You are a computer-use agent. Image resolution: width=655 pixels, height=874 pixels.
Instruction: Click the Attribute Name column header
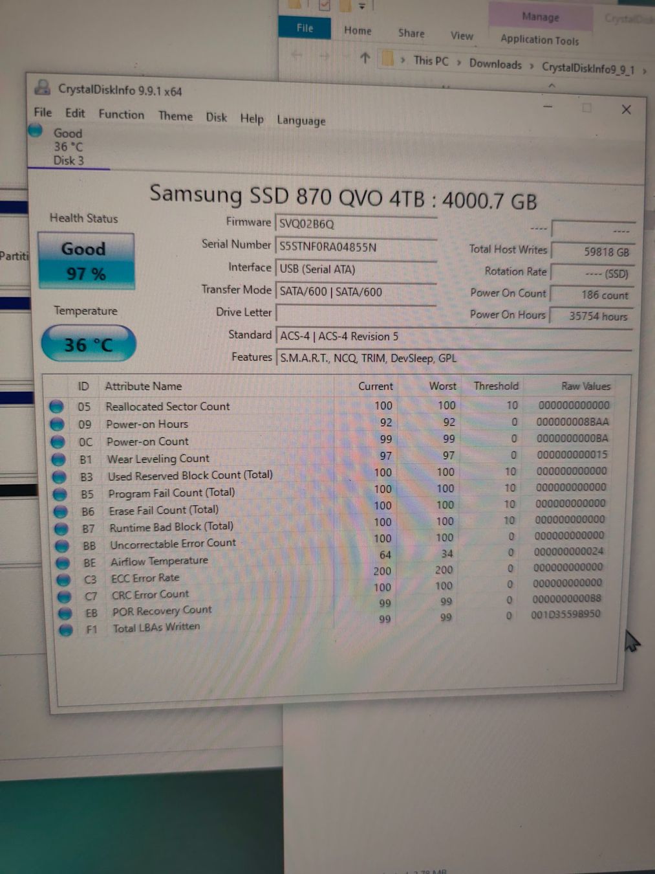144,386
